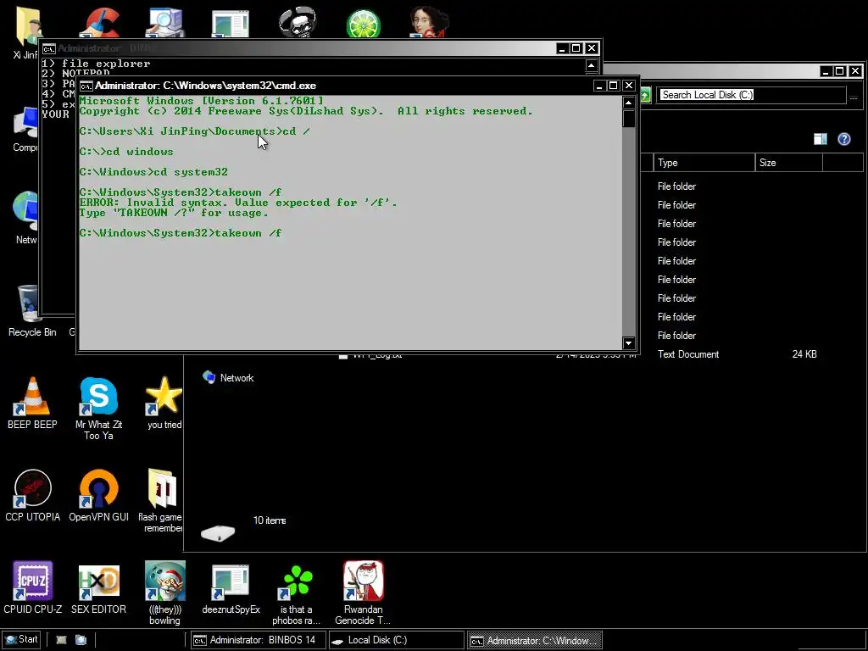Sort by the Type column header

(704, 163)
